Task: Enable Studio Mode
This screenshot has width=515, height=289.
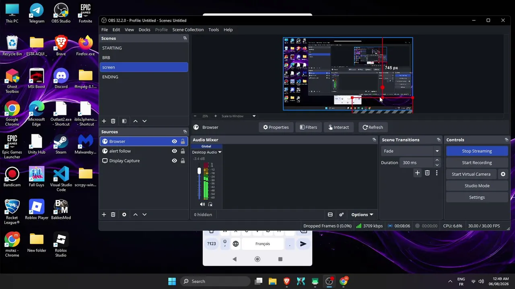Action: pyautogui.click(x=477, y=186)
